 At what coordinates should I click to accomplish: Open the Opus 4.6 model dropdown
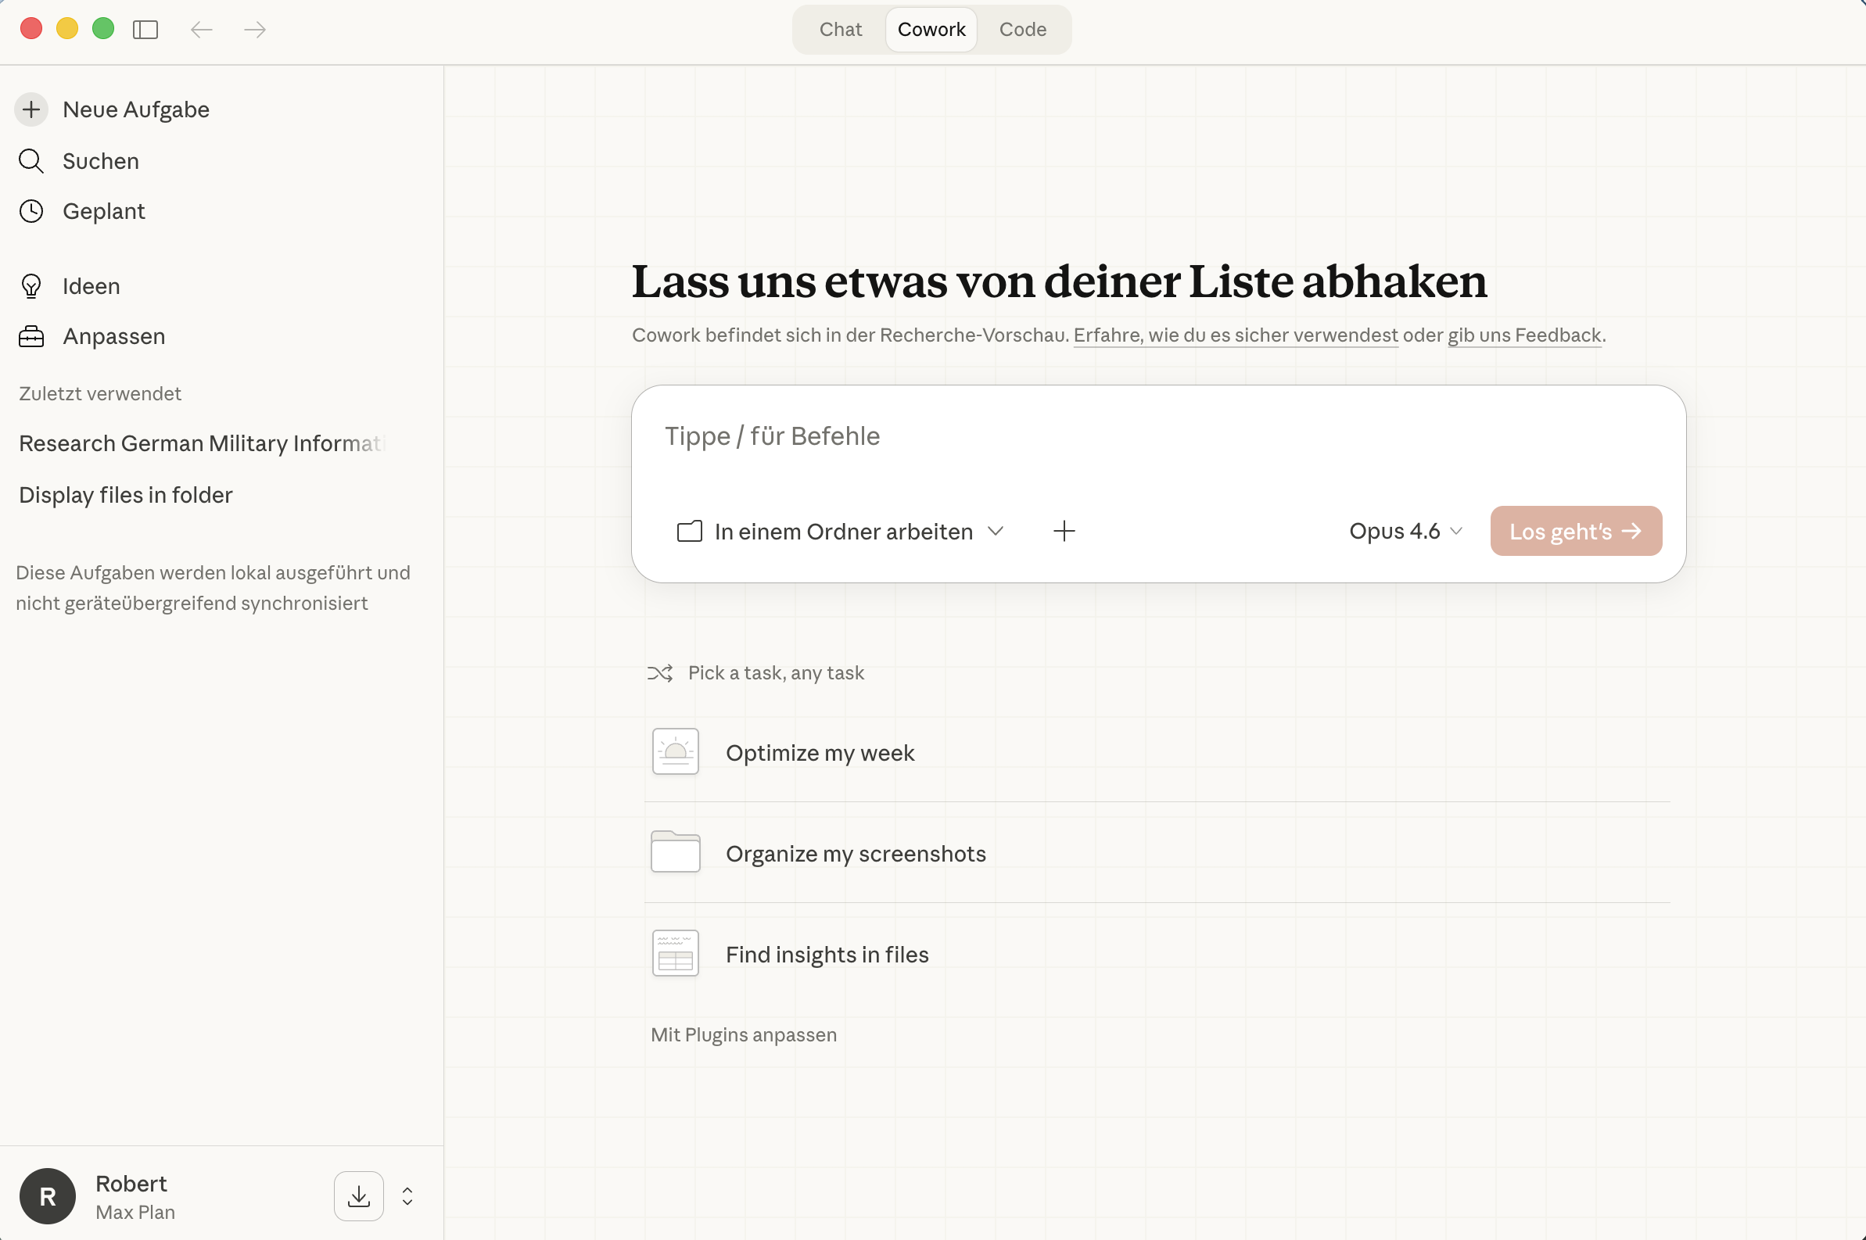tap(1404, 531)
